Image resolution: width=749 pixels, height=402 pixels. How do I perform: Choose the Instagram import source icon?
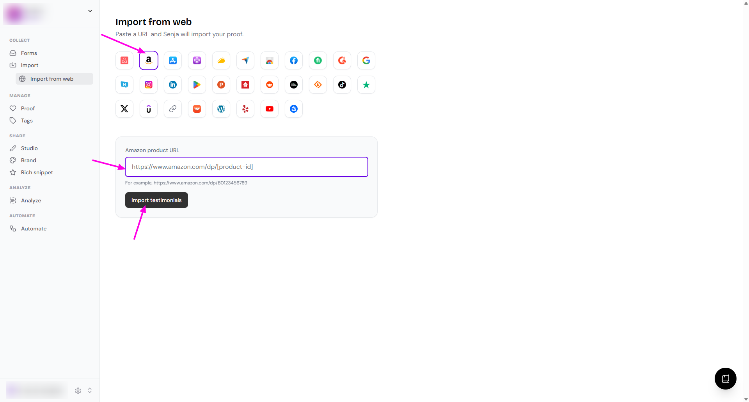click(149, 85)
